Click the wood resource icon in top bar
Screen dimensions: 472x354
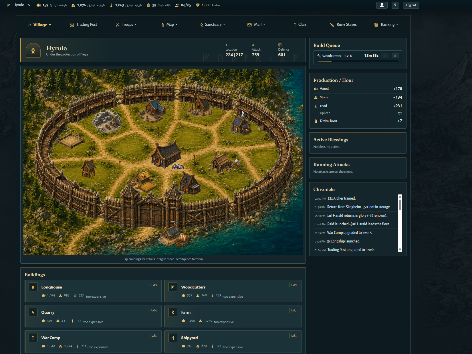pos(39,5)
